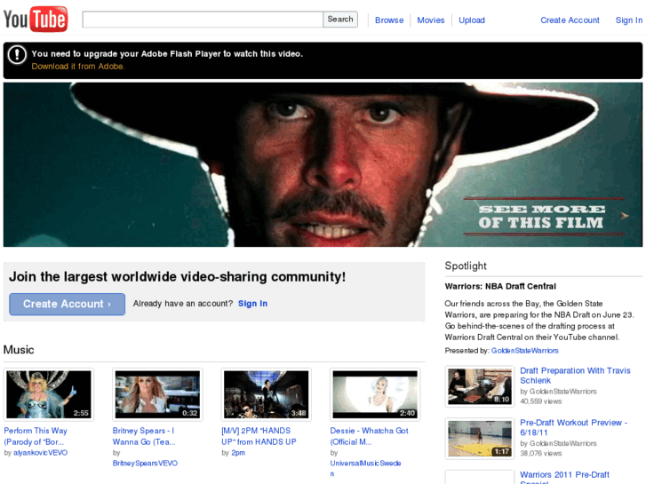This screenshot has height=484, width=646.
Task: Click the Music section heading
Action: coord(19,350)
